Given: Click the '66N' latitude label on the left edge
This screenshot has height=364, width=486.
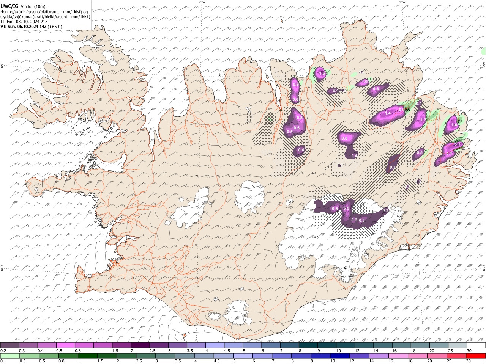Looking at the screenshot, I should [x=2, y=66].
